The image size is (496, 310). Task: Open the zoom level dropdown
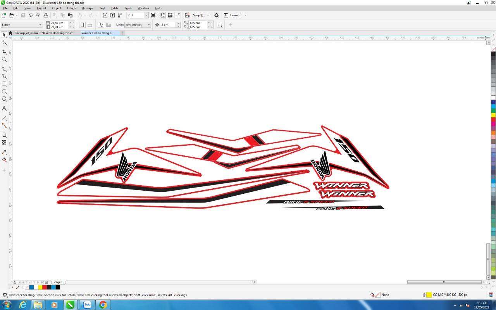(x=146, y=15)
